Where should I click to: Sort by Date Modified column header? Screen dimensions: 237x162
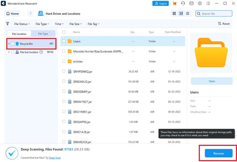pyautogui.click(x=173, y=32)
